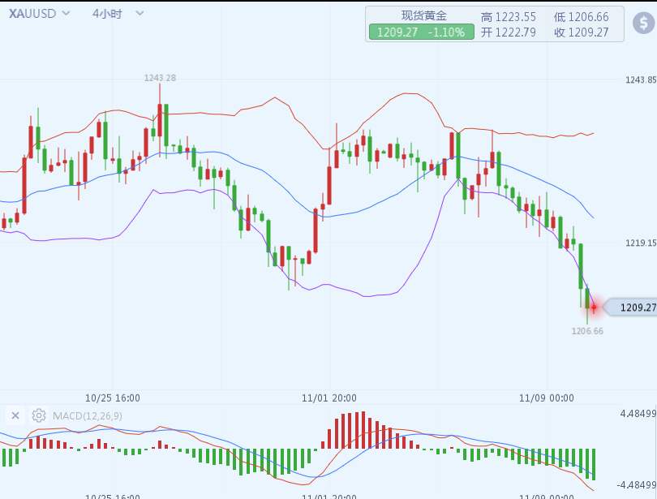657x499 pixels.
Task: Open MACD settings gear icon
Action: 39,415
